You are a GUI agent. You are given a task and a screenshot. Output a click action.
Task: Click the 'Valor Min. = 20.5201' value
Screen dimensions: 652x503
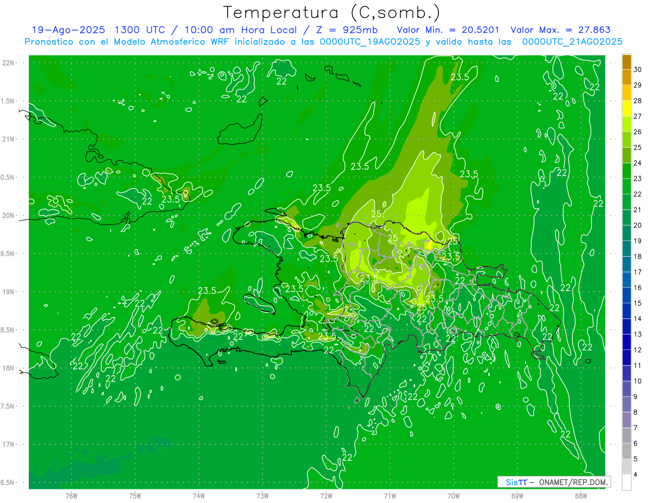click(448, 30)
